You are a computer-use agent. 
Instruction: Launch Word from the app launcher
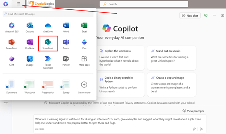point(66,27)
